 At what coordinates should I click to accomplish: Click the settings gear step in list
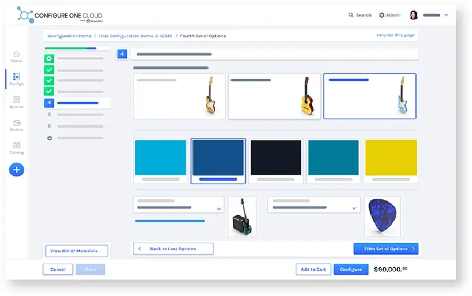click(x=49, y=138)
